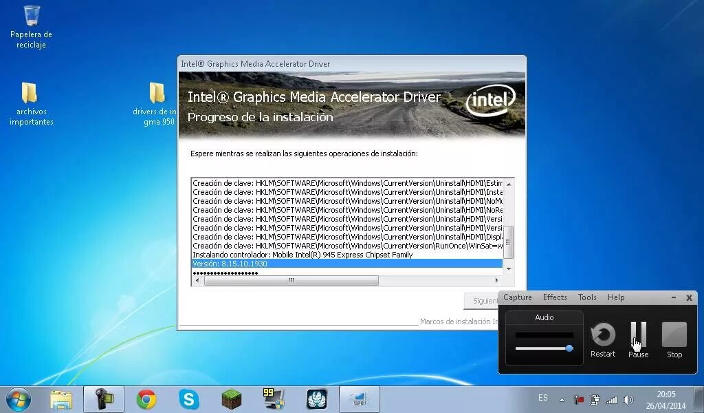Check the power plug tray icon
Screen dimensions: 704x413
595,399
